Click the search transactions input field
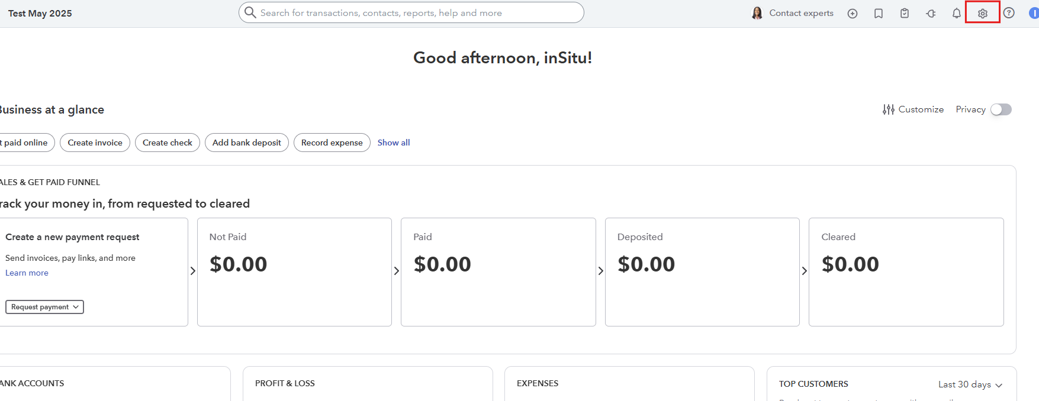This screenshot has width=1039, height=401. 411,12
